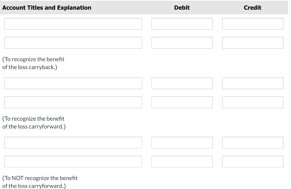The image size is (291, 189).
Task: Click the Credit field in the fifth row
Action: [253, 143]
